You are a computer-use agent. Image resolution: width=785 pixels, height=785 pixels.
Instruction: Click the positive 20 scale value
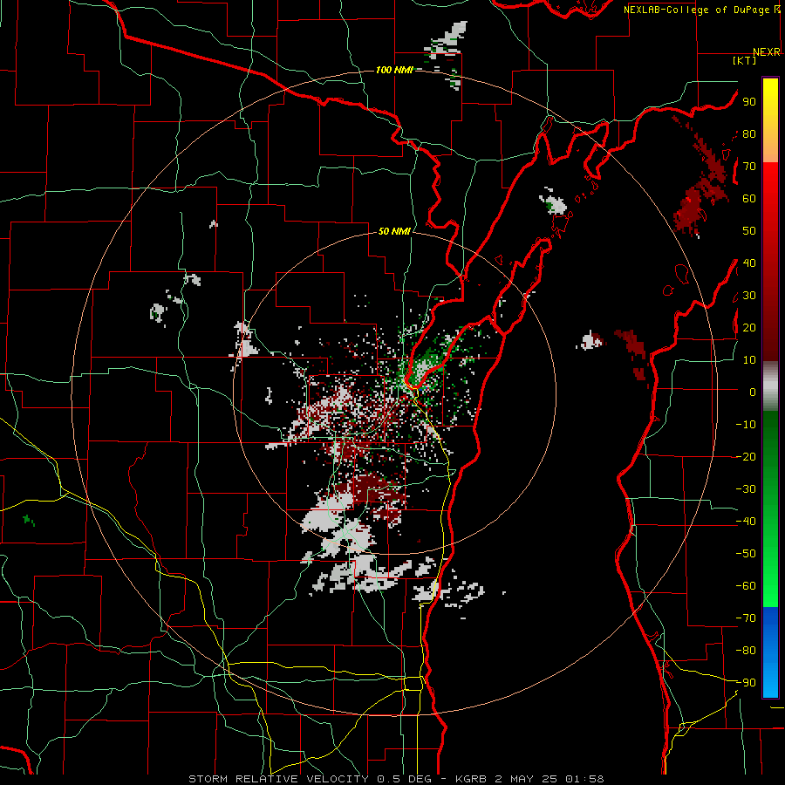click(749, 328)
